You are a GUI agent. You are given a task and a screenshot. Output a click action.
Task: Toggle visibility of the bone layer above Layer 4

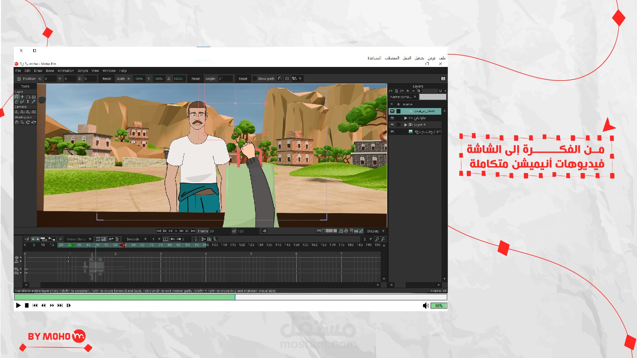point(392,118)
